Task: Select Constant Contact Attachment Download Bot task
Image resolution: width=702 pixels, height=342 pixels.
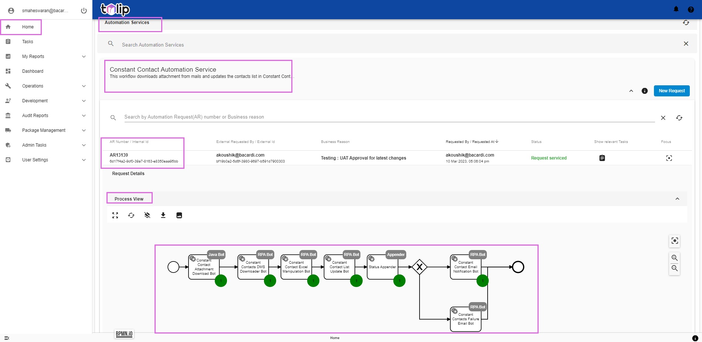Action: pos(204,267)
